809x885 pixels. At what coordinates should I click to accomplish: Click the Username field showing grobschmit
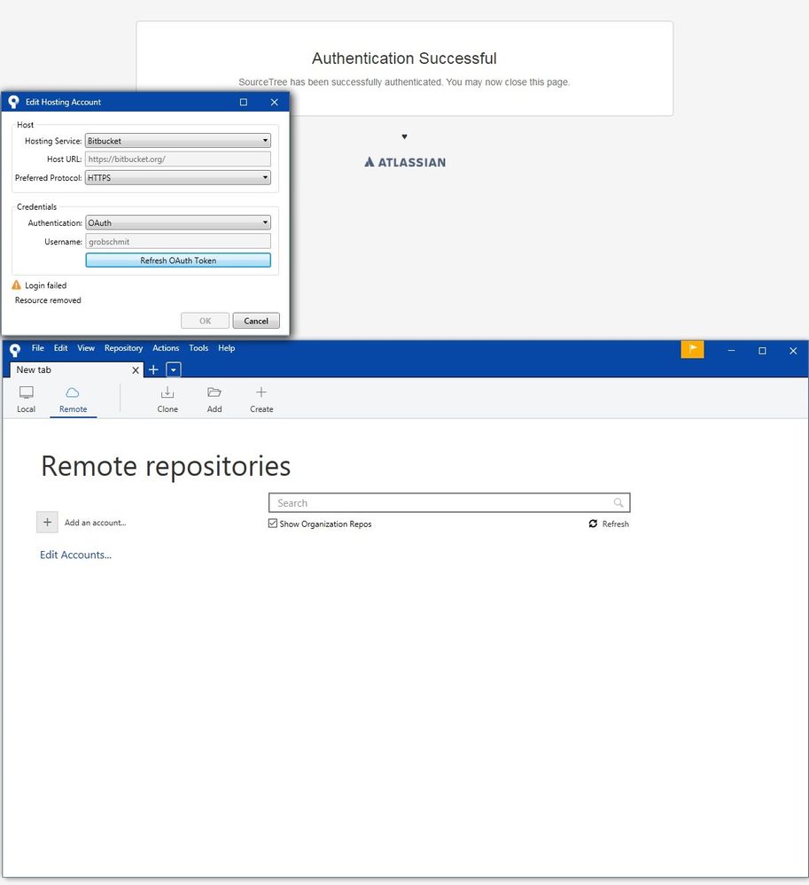coord(178,242)
